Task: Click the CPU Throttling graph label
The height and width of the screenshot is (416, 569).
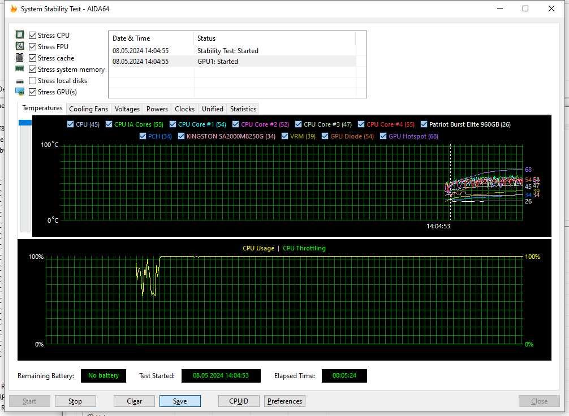Action: tap(304, 248)
